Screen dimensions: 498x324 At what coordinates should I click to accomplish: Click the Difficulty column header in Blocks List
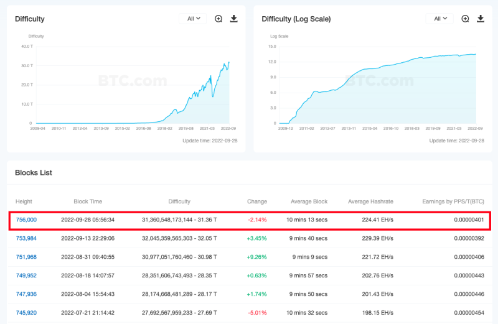tap(179, 201)
